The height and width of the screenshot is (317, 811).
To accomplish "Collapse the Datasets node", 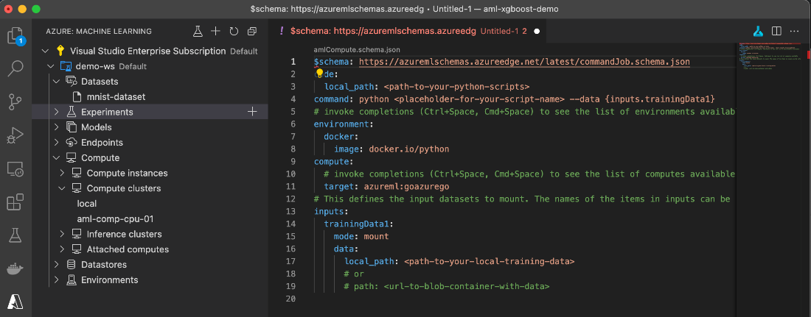I will tap(56, 82).
